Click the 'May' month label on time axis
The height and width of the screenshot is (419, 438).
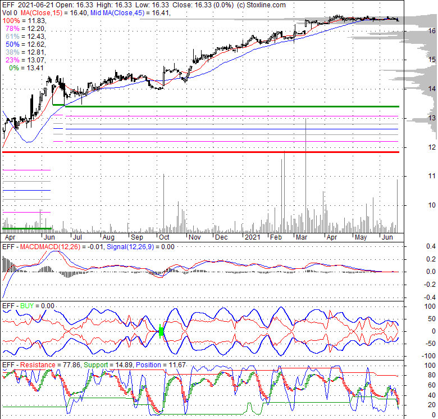(x=361, y=237)
